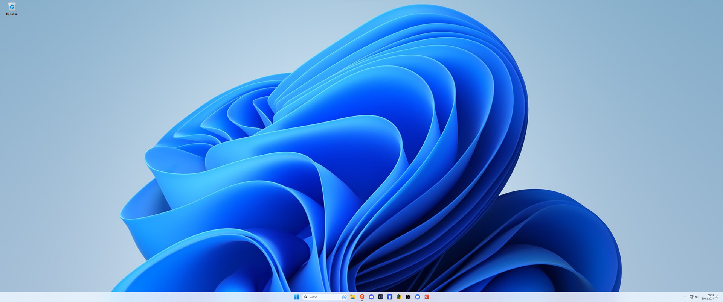Open the black terminal-style taskbar app
This screenshot has width=723, height=302.
point(408,297)
